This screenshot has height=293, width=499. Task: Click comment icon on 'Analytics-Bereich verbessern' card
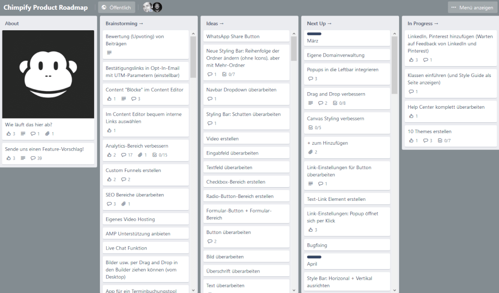pos(123,155)
